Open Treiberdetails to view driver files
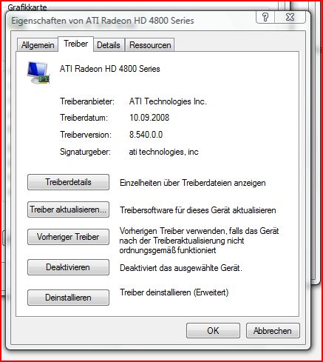323x362 pixels. (x=68, y=182)
